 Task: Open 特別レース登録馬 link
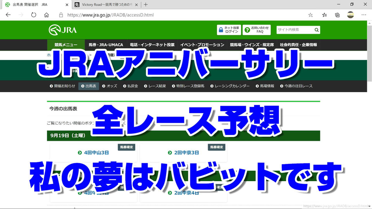(188, 86)
